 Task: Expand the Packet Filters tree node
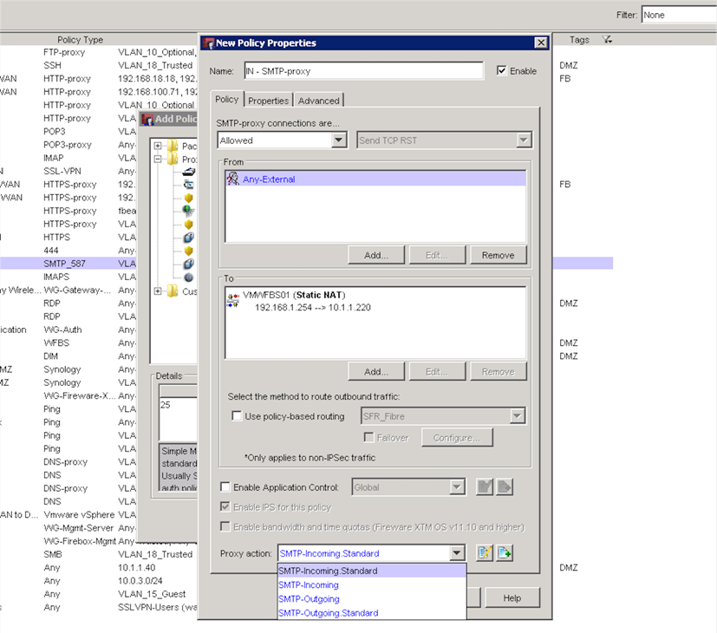tap(158, 146)
